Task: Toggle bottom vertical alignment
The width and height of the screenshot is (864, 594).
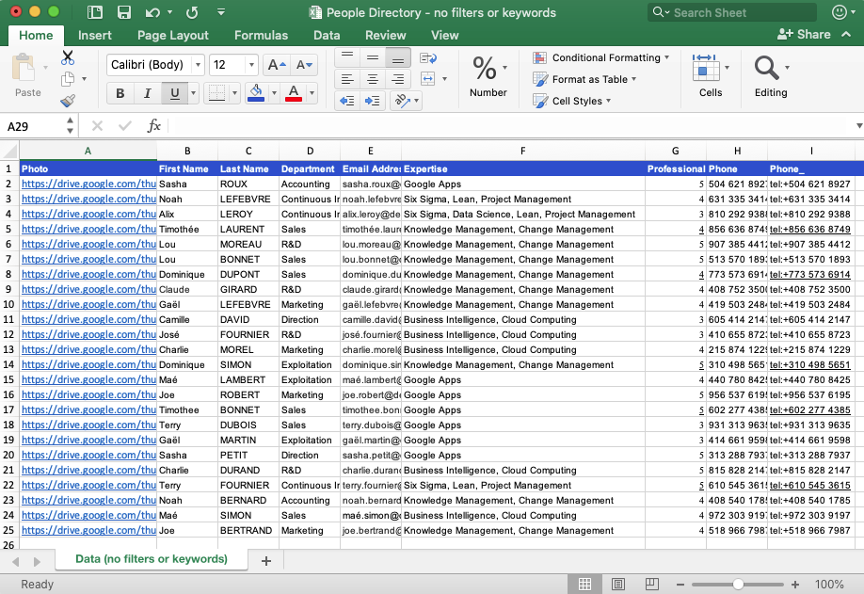Action: coord(398,57)
